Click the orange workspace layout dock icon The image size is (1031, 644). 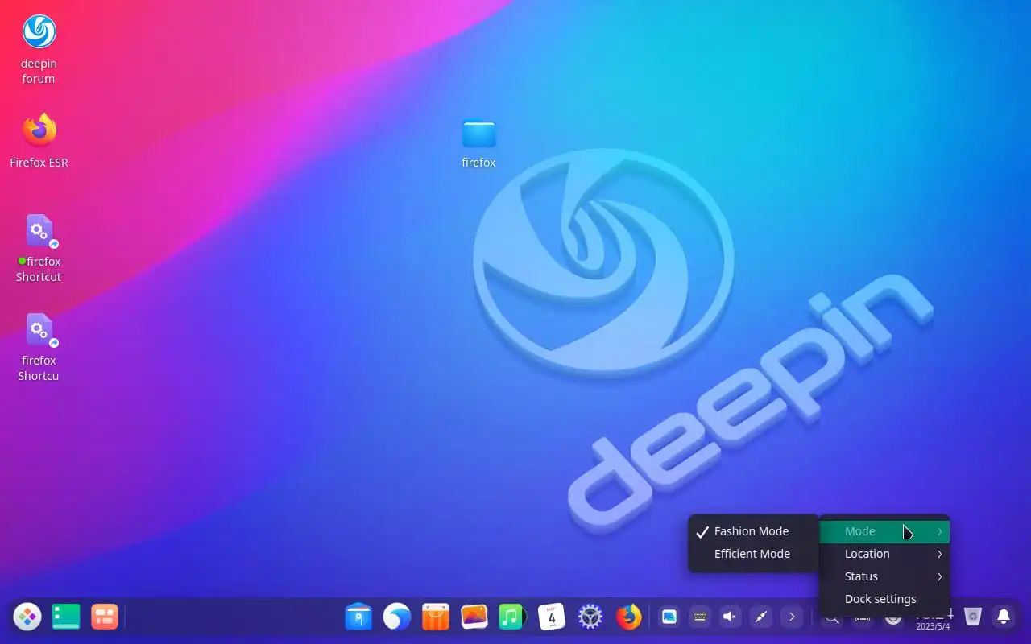(105, 617)
